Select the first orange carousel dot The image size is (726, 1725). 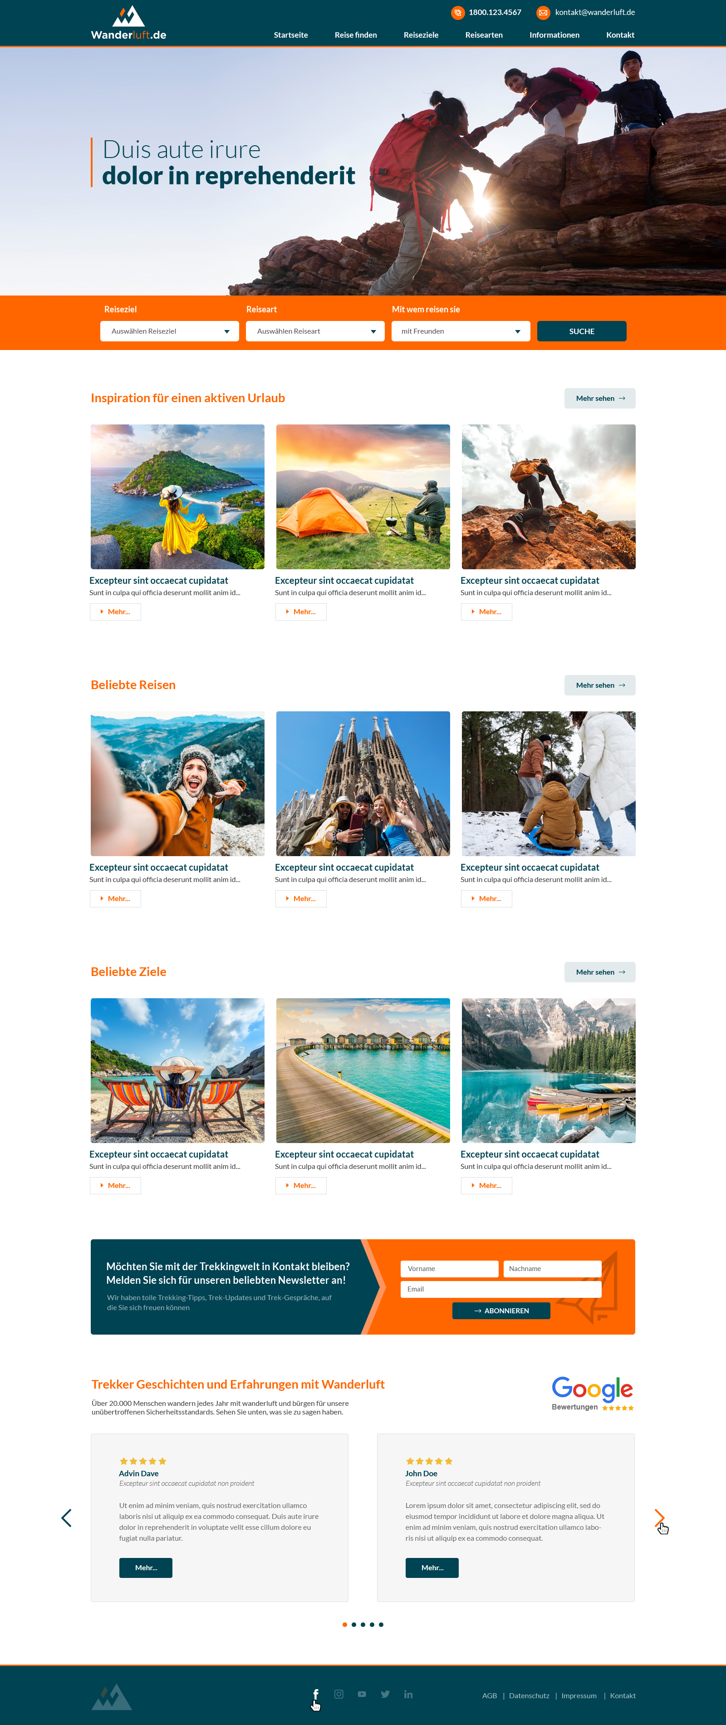(x=344, y=1625)
